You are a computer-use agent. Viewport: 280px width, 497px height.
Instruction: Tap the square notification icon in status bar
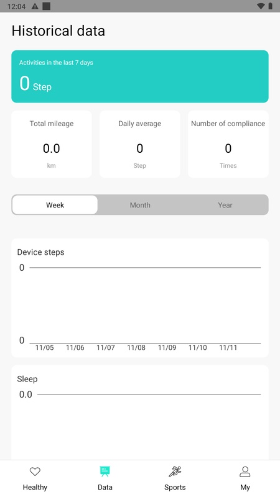coord(46,6)
